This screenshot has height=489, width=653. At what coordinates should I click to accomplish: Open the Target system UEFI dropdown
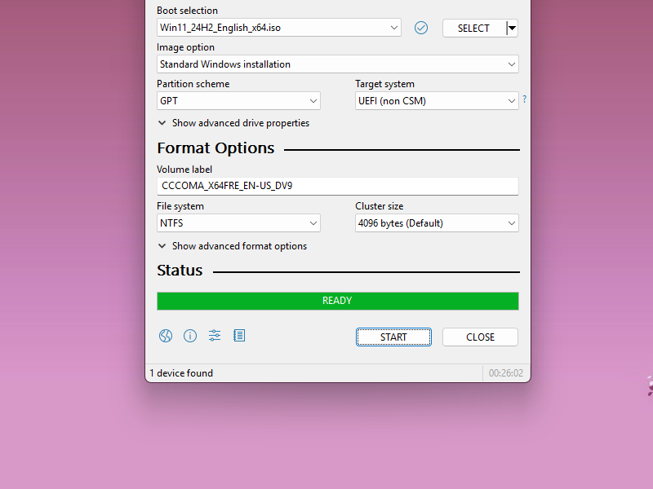point(437,101)
